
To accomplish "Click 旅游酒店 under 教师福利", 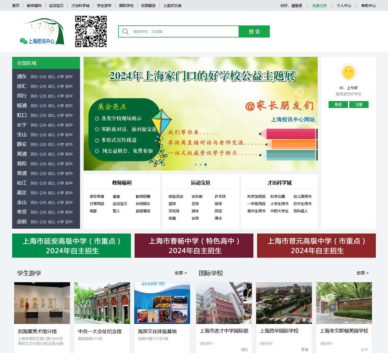I will click(x=143, y=211).
